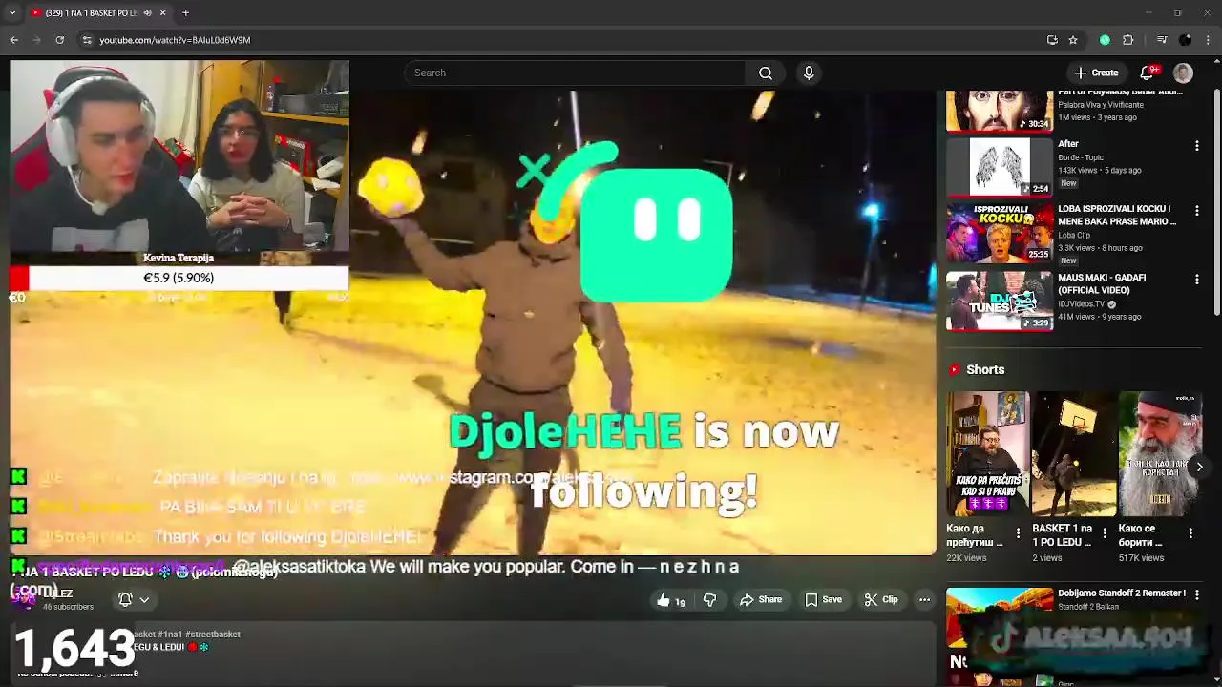View site information icon in address bar
The image size is (1222, 687).
[87, 40]
